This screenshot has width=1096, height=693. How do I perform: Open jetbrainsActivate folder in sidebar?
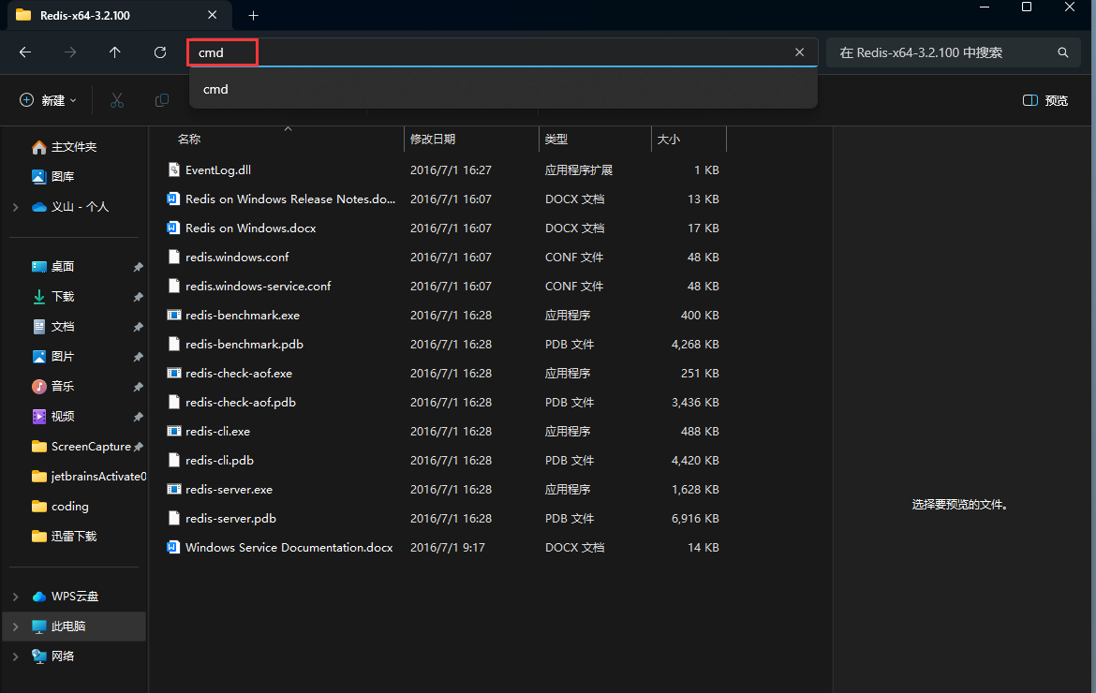[97, 477]
